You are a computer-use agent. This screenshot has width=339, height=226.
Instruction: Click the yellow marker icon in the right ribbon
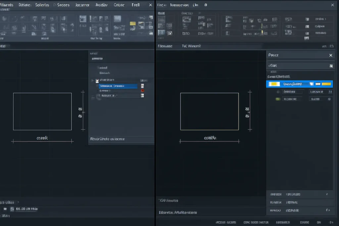click(x=262, y=32)
